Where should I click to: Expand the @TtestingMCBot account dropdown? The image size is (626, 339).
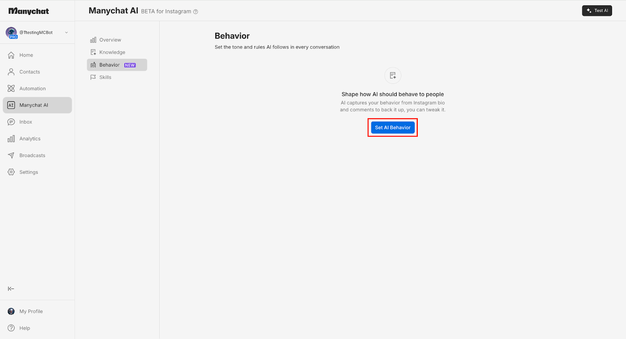click(x=67, y=32)
